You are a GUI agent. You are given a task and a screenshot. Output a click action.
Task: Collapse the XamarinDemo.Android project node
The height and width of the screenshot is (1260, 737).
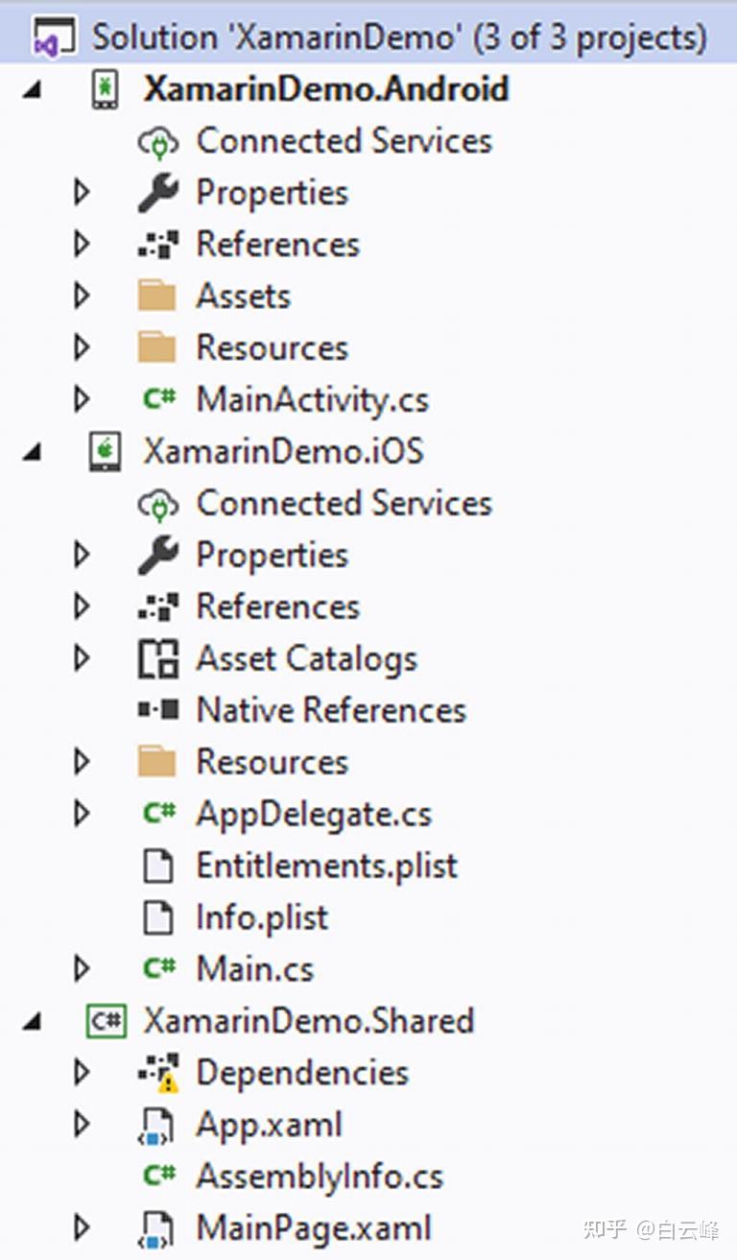point(33,91)
